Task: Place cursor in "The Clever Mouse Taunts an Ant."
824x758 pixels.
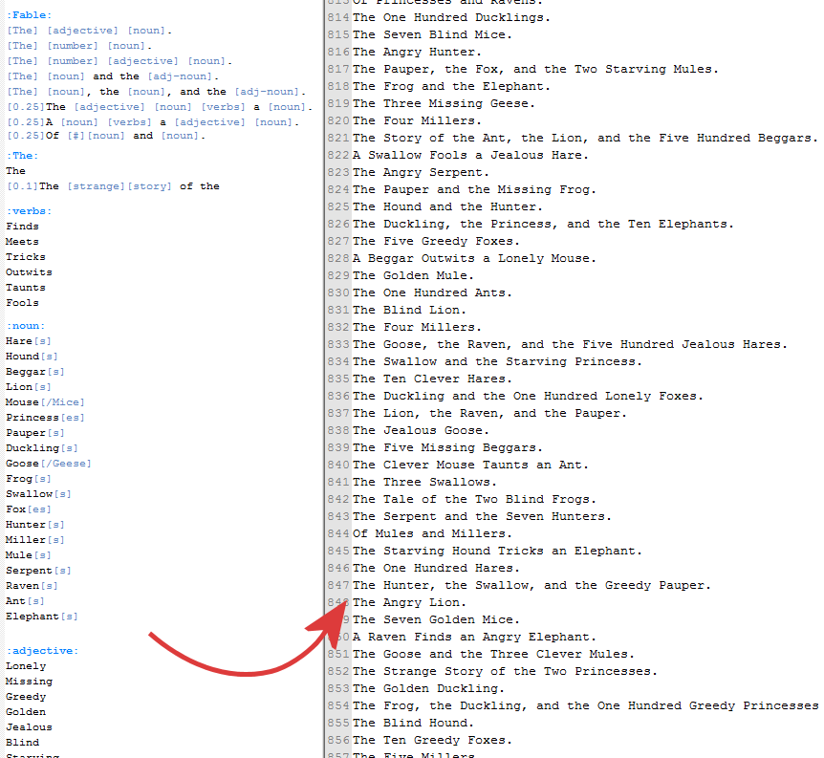Action: click(x=471, y=465)
